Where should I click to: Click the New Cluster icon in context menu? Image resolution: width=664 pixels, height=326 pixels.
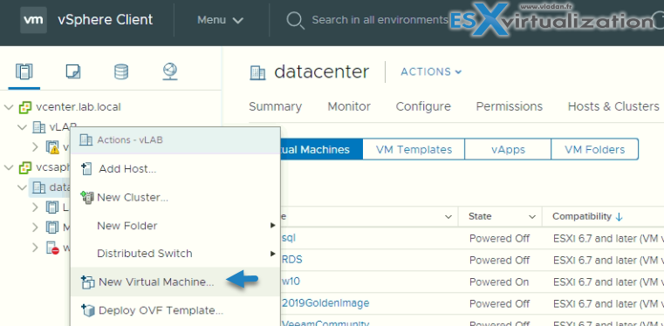(86, 198)
